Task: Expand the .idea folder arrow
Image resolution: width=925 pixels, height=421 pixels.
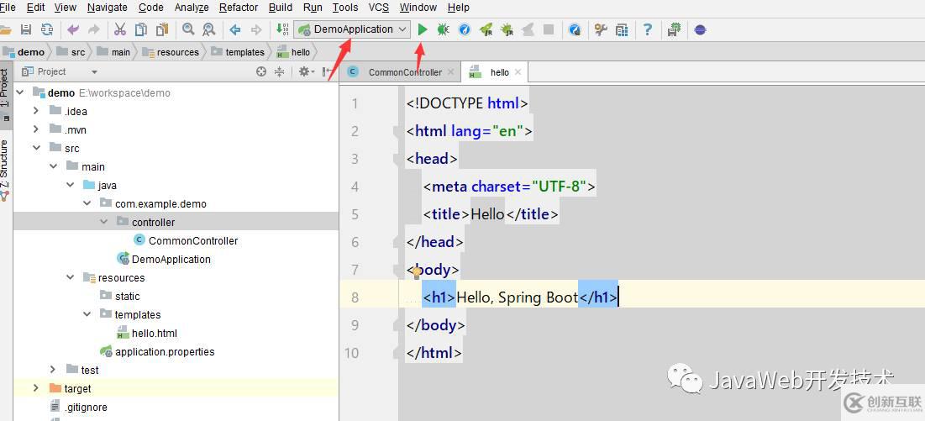Action: (x=36, y=111)
